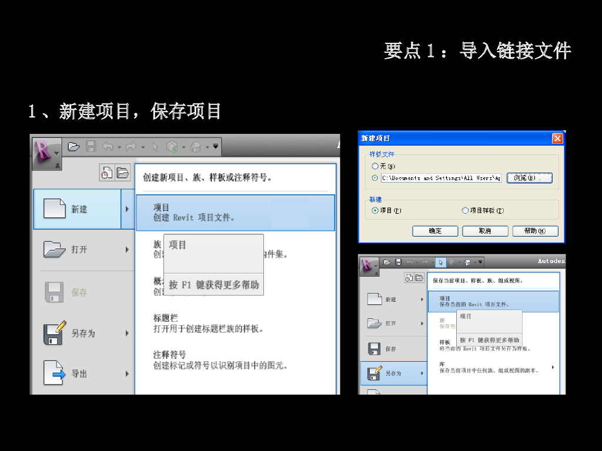Select the template file path radio button in the 新建项目 dialog

pyautogui.click(x=374, y=178)
